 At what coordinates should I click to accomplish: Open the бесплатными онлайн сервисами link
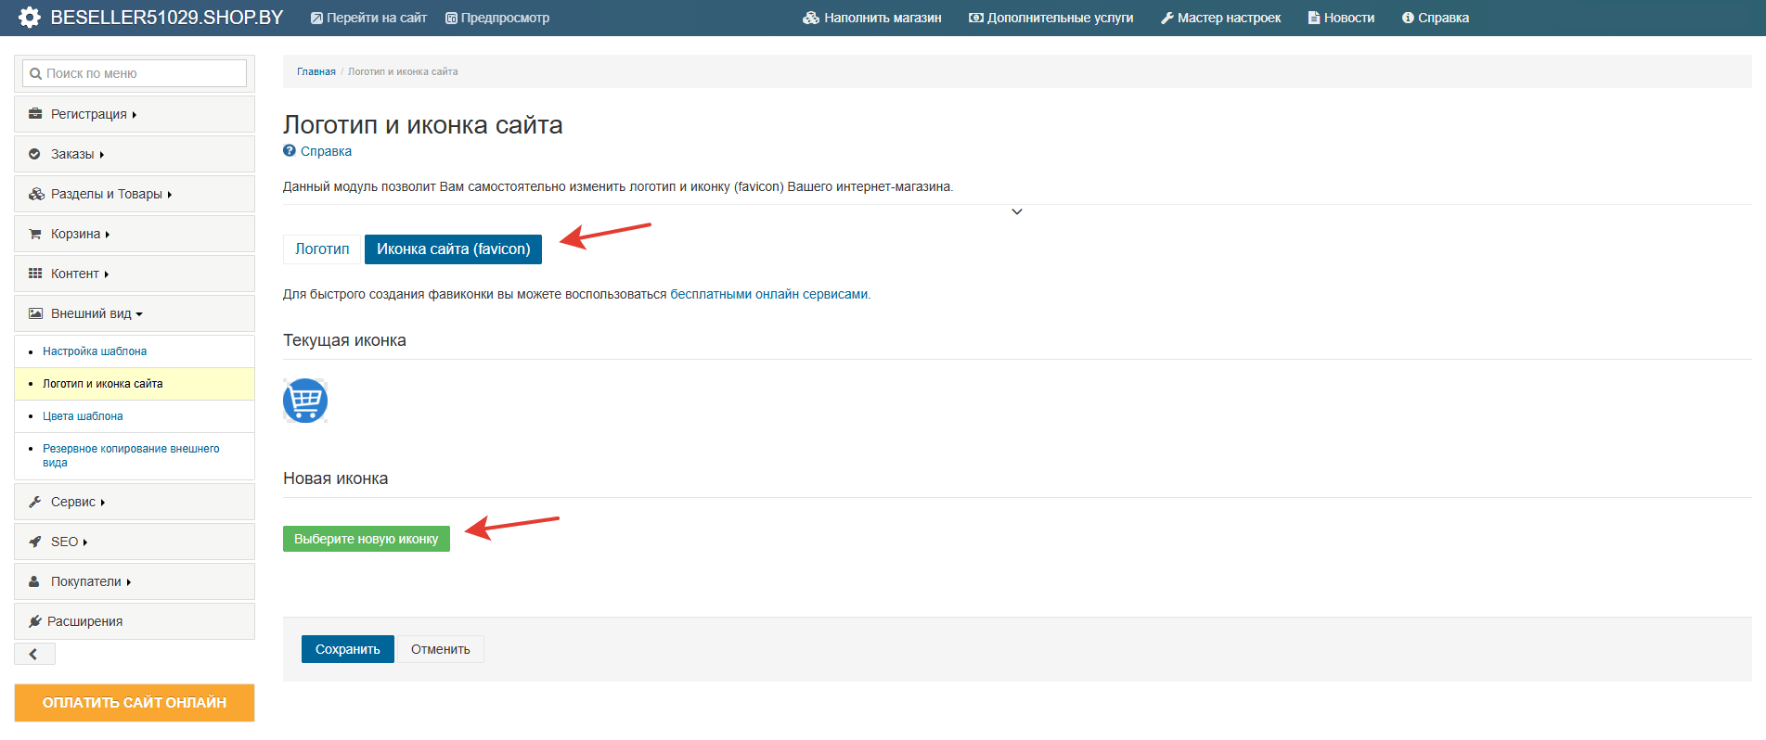(x=768, y=294)
